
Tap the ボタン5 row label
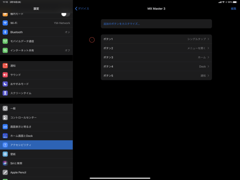click(x=108, y=76)
